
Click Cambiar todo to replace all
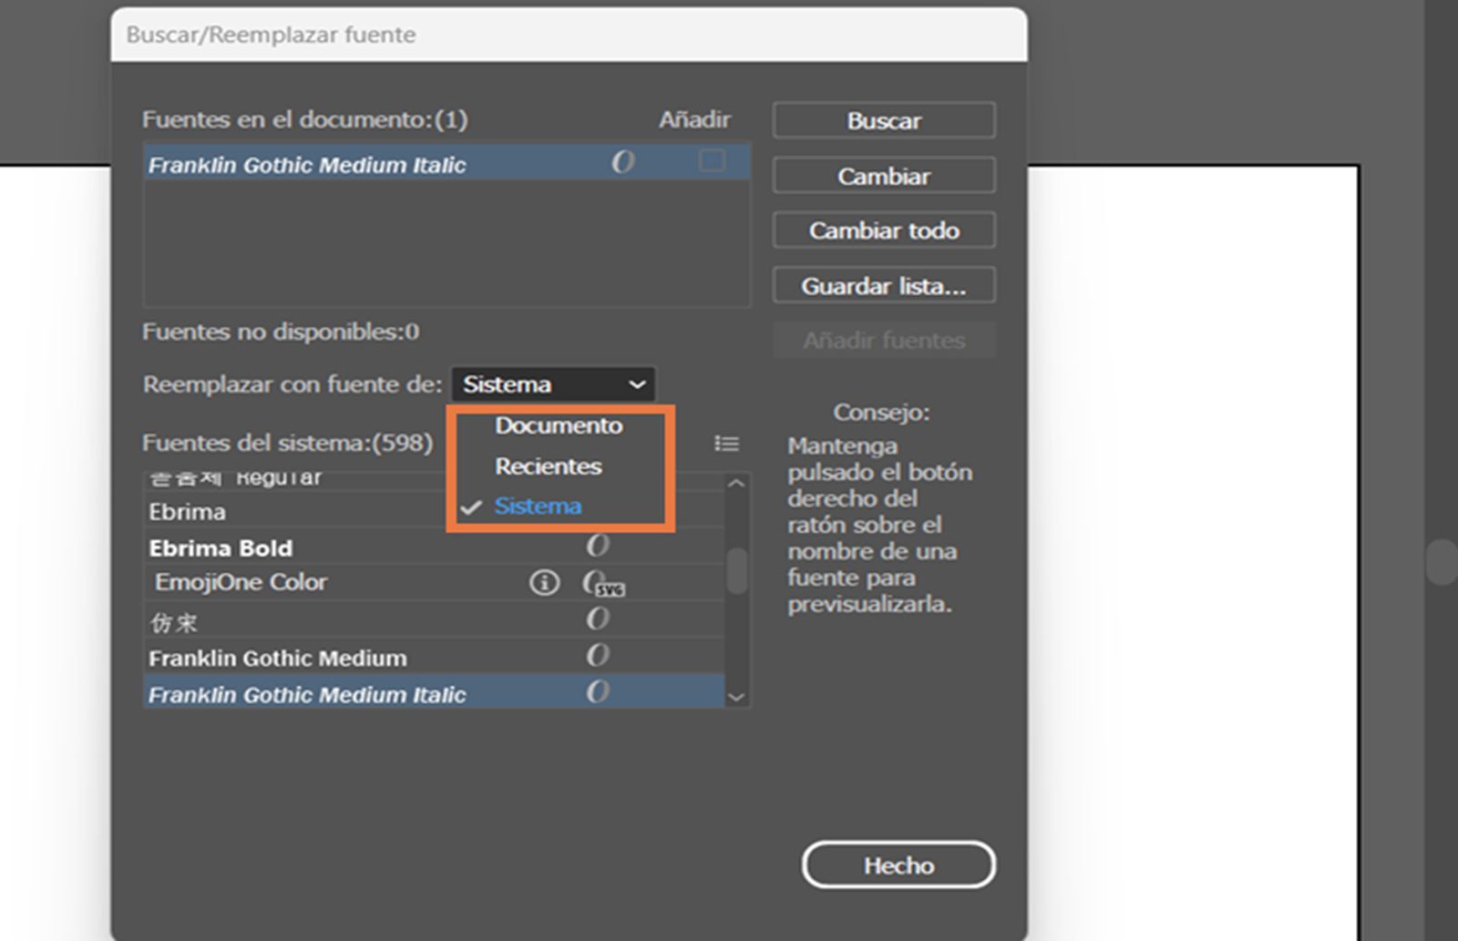pyautogui.click(x=883, y=230)
